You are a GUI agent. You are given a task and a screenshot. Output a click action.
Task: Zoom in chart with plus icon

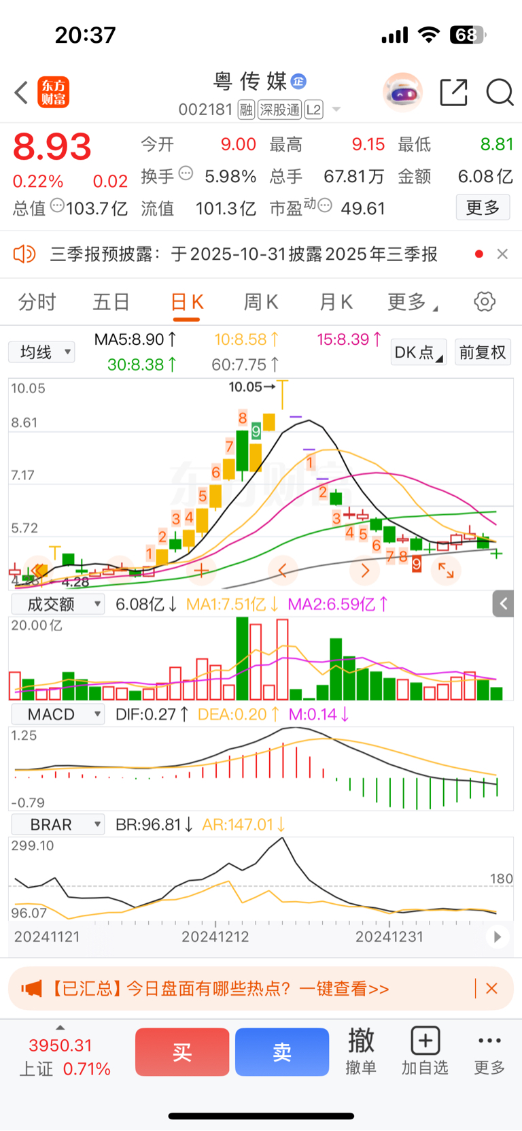(x=201, y=570)
